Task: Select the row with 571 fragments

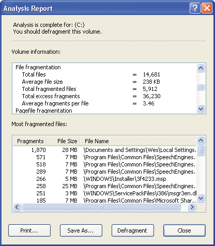Action: tap(105, 157)
